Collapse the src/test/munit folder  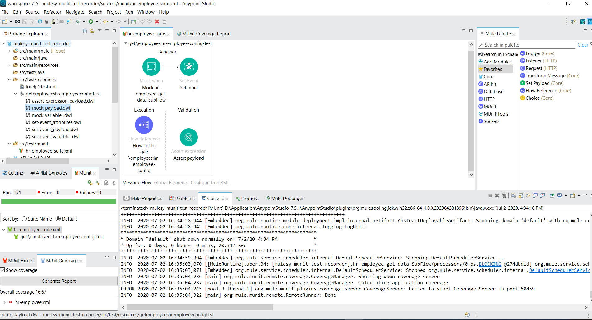coord(9,144)
